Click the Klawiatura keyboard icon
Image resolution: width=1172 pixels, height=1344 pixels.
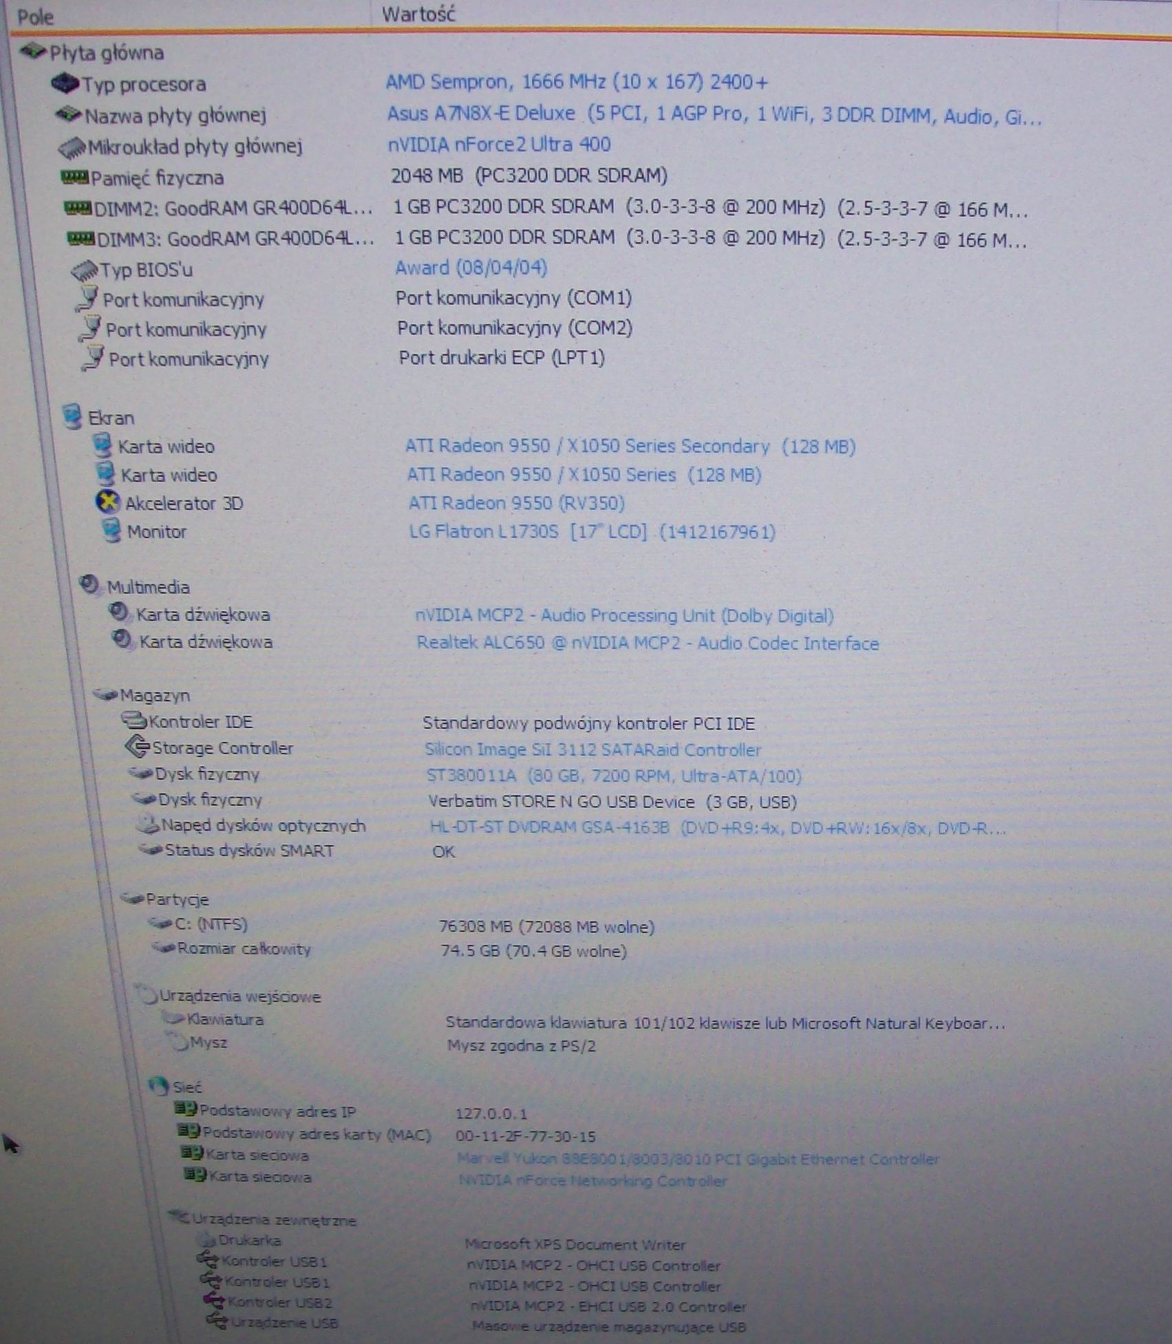tap(174, 1018)
